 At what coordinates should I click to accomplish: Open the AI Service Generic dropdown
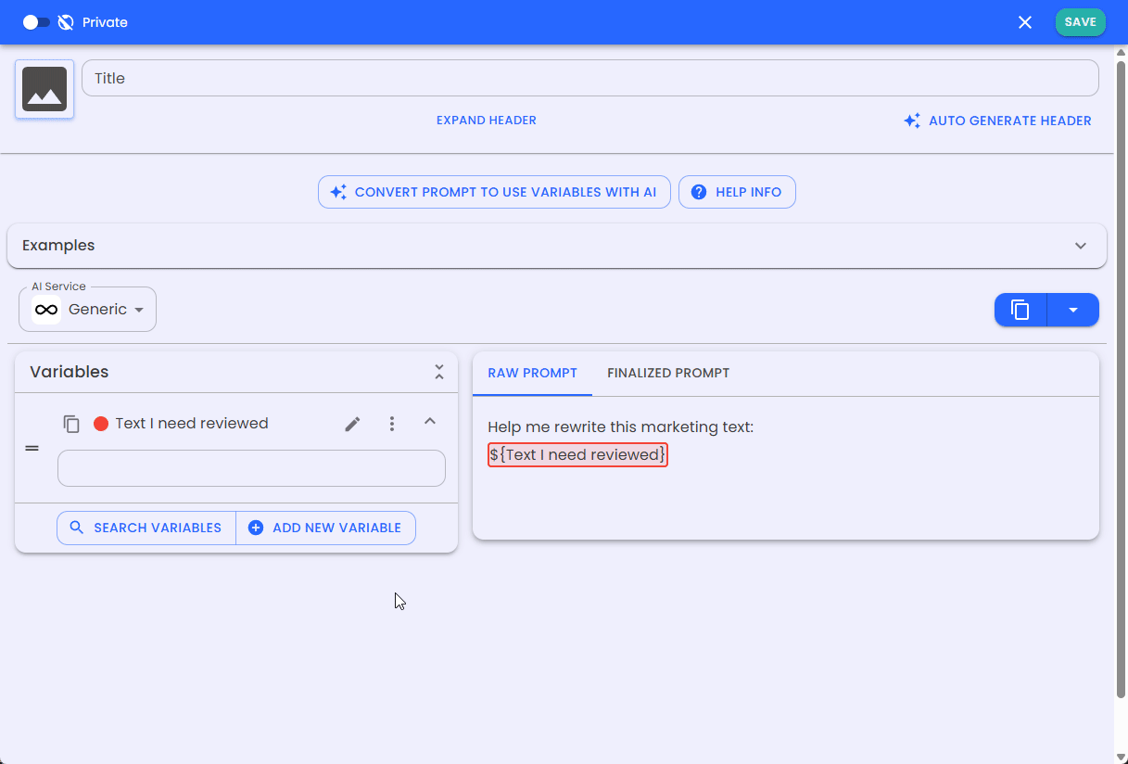tap(88, 310)
